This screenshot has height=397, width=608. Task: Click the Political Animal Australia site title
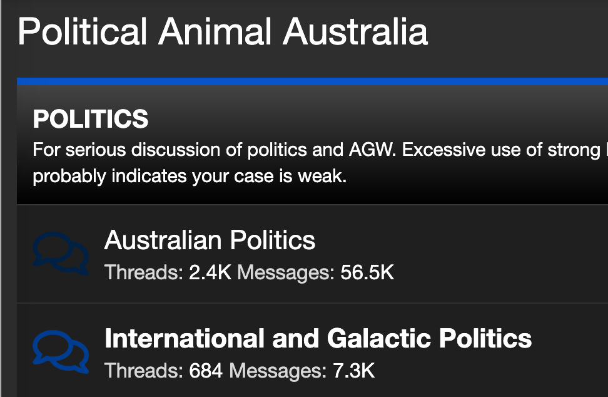tap(223, 31)
